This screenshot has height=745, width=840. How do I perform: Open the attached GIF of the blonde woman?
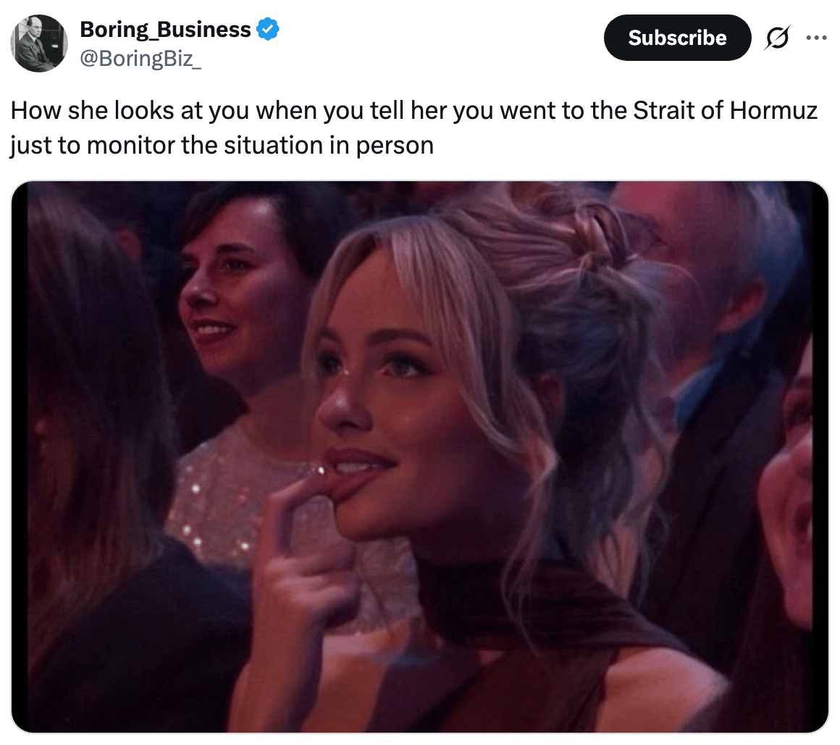pos(419,457)
